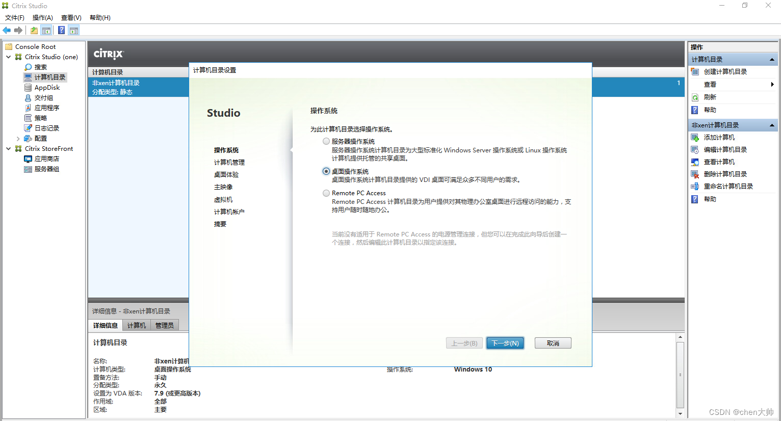Click the details pane scrollbar down arrow

tap(680, 414)
